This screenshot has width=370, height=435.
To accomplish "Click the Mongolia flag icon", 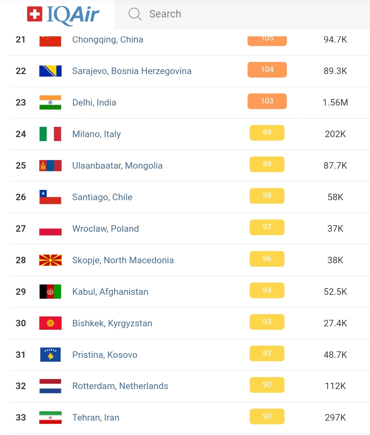I will tap(50, 166).
